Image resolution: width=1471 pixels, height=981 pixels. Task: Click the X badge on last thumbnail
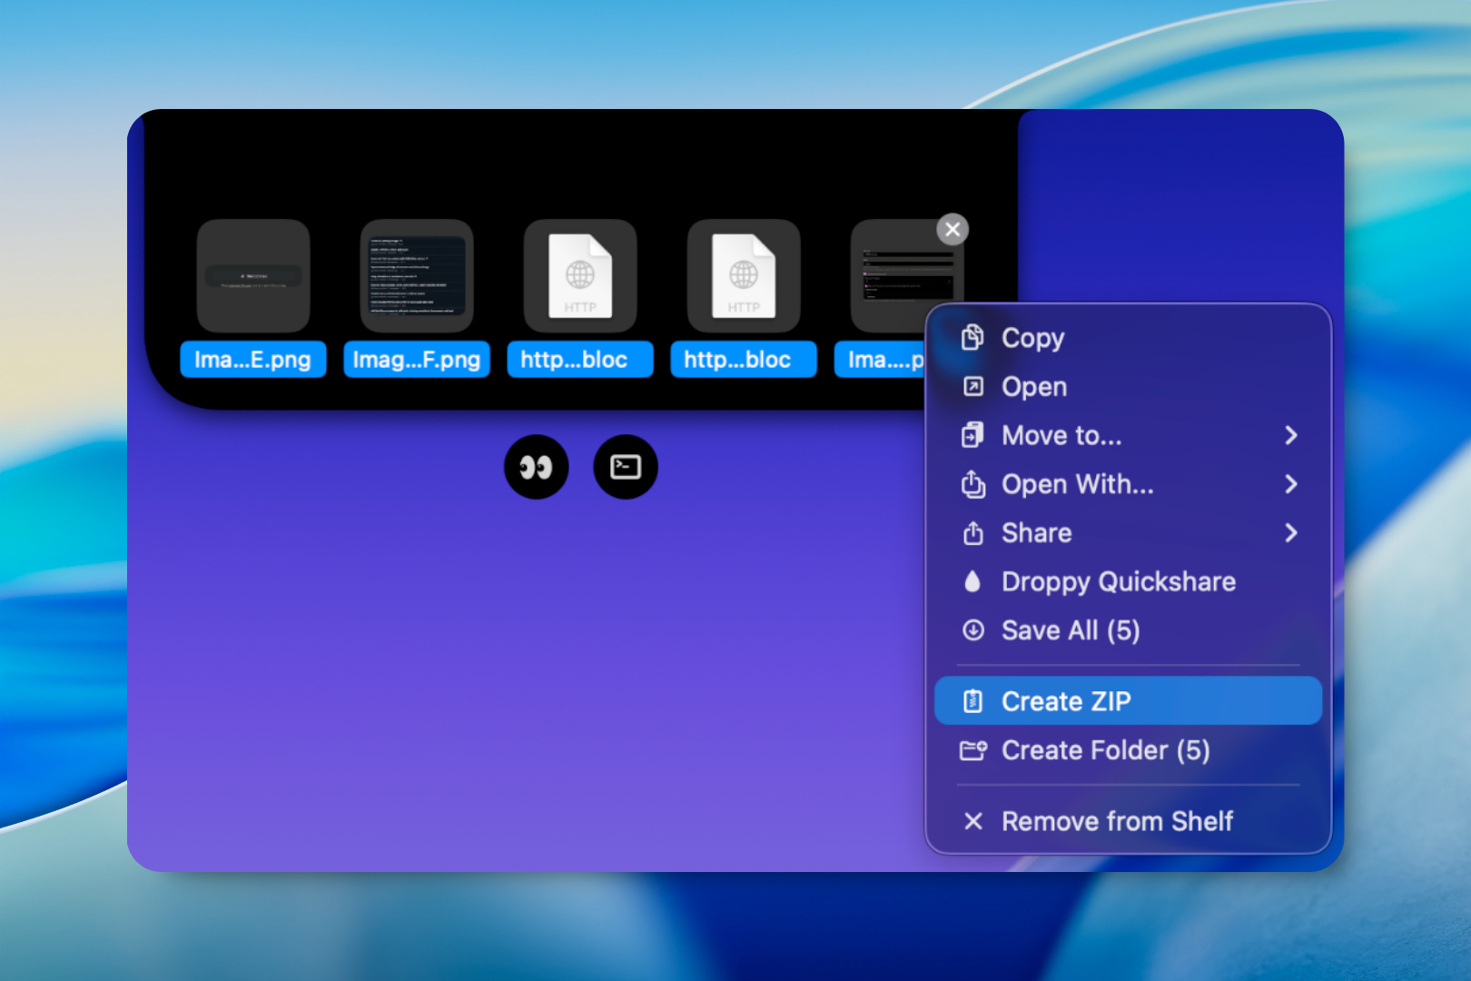(x=952, y=230)
